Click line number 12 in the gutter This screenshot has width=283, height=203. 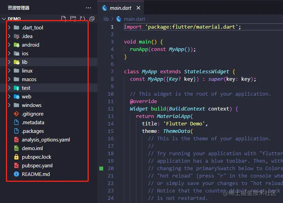[111, 109]
